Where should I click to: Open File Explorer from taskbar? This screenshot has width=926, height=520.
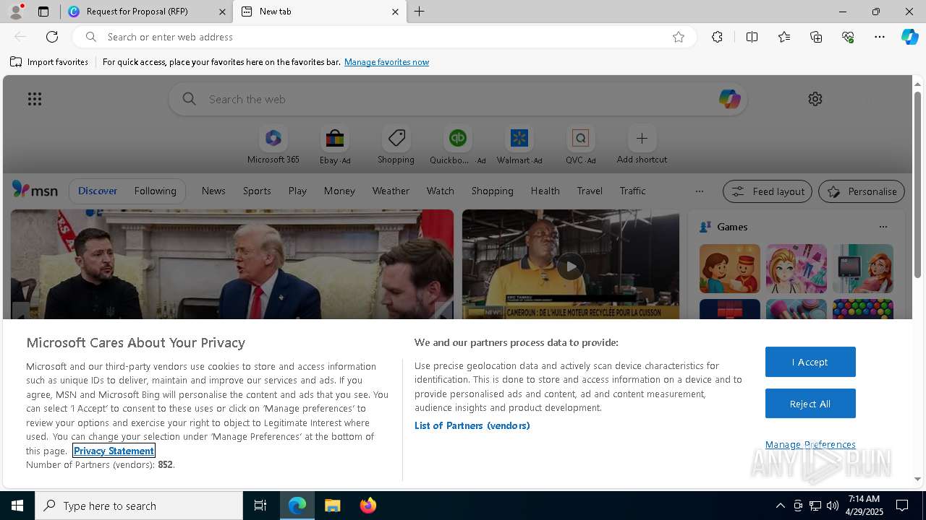pyautogui.click(x=332, y=506)
